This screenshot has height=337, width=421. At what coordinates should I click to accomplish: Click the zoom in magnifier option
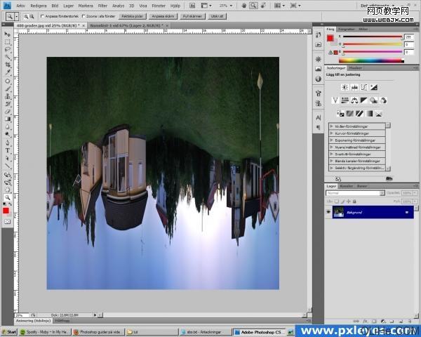tap(26, 16)
